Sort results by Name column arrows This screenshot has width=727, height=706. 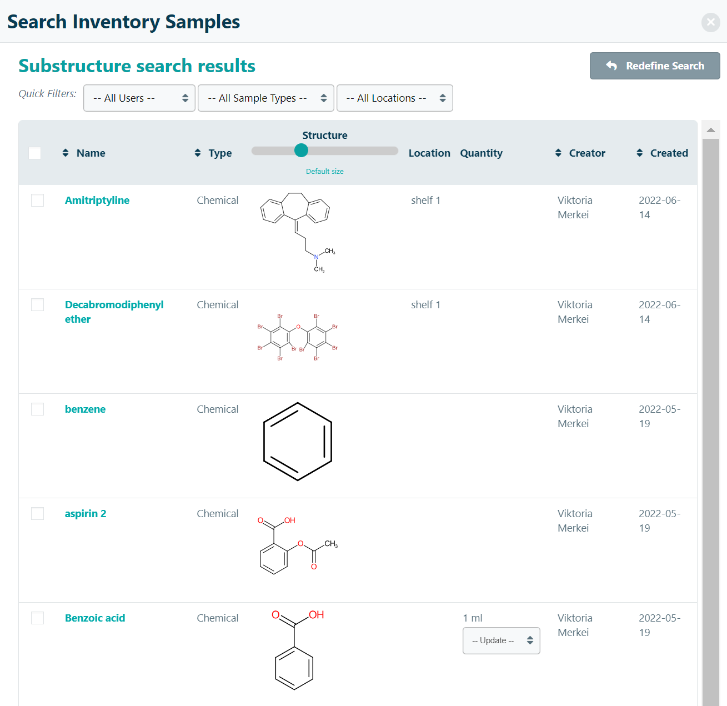tap(66, 153)
